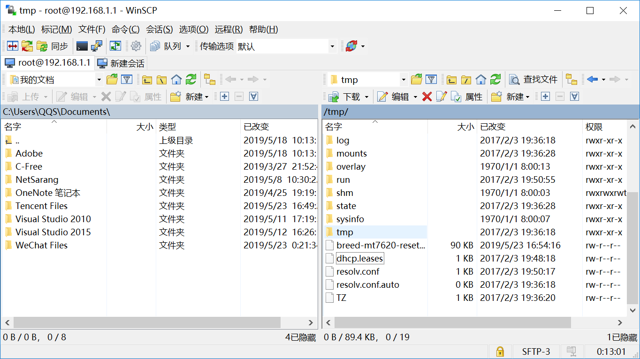The image size is (640, 359).
Task: Click SFTP-3 in the status bar
Action: (536, 351)
